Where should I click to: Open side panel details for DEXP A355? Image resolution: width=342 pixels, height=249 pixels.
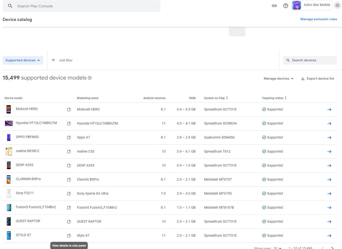pos(69,165)
